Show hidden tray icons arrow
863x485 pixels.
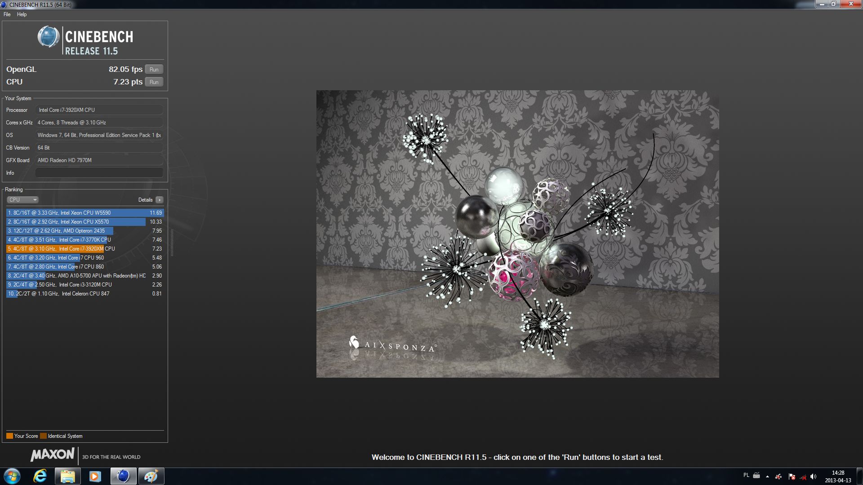pos(767,476)
